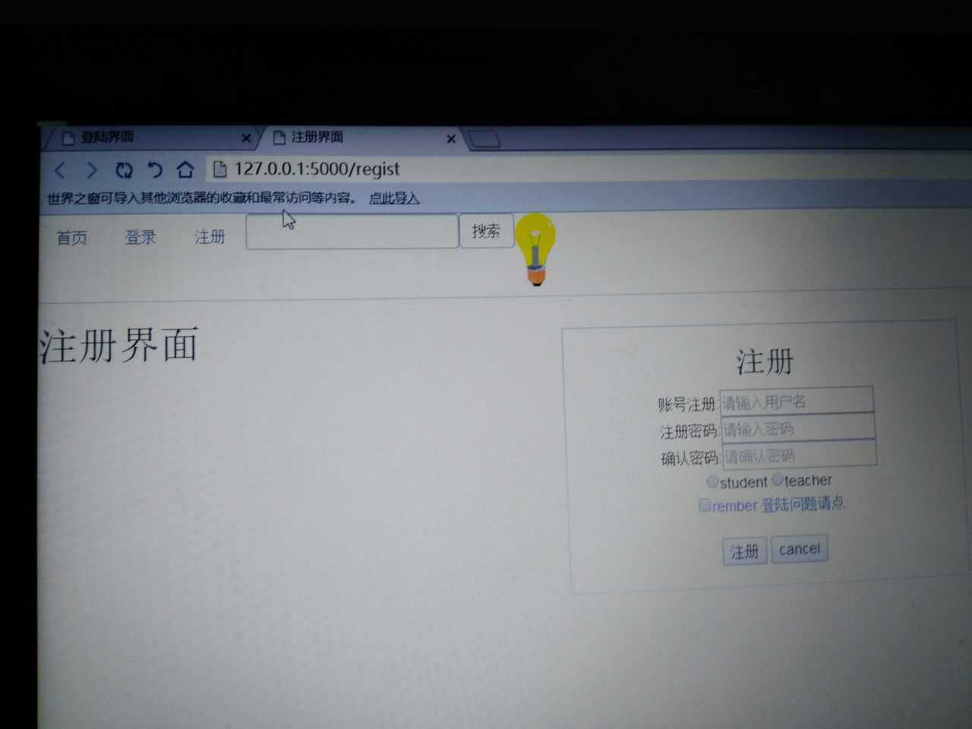Focus the search box in the navbar
This screenshot has width=972, height=729.
(x=352, y=231)
